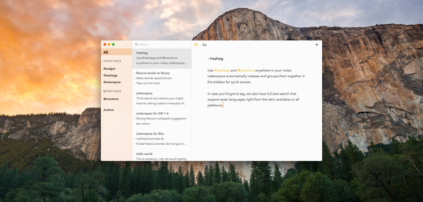Close the Letterspace window
423x202 pixels.
click(105, 45)
